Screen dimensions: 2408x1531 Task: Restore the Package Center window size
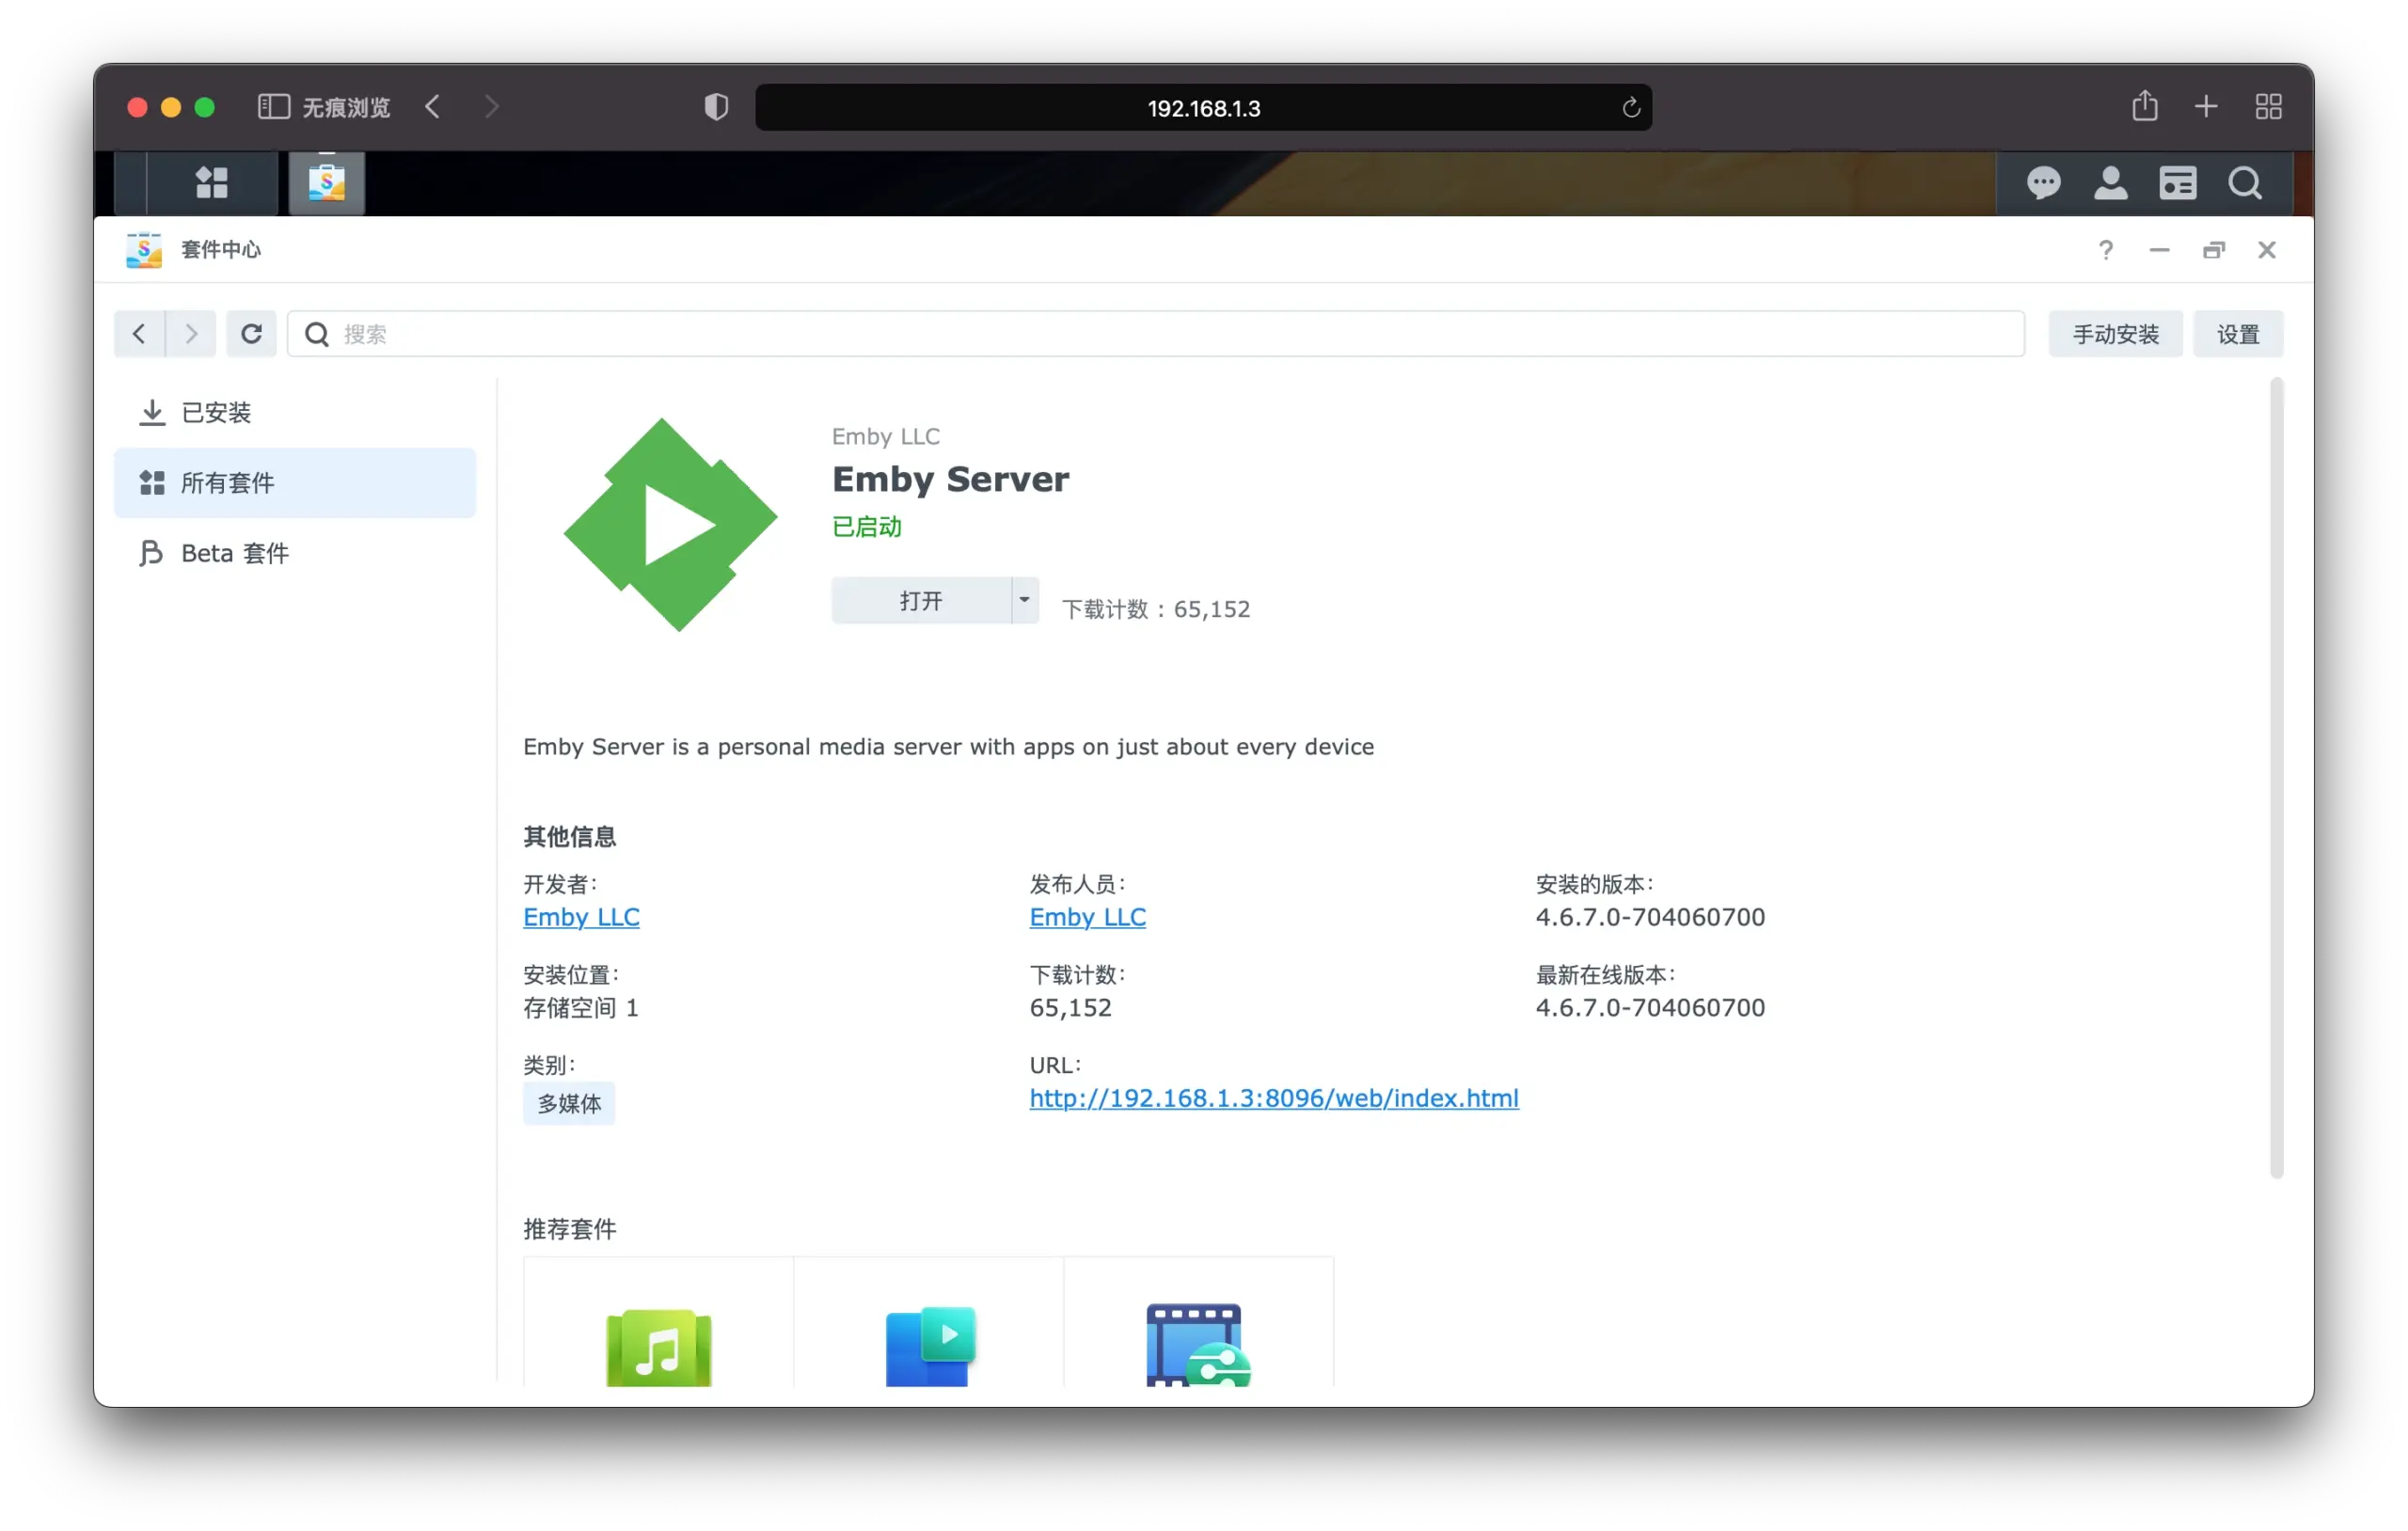point(2213,250)
